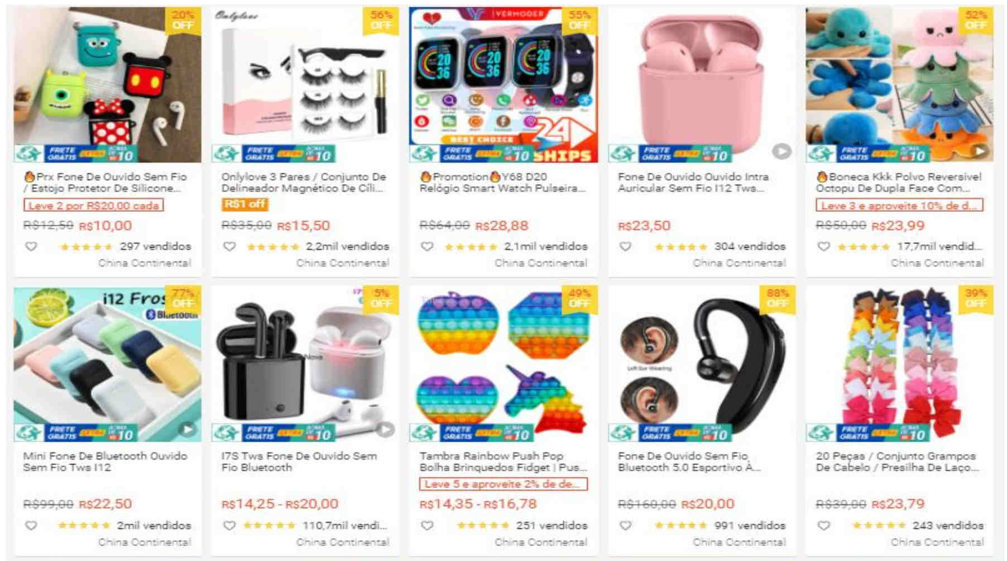The image size is (1007, 561).
Task: Open colorful hair bow clips image
Action: (x=899, y=364)
